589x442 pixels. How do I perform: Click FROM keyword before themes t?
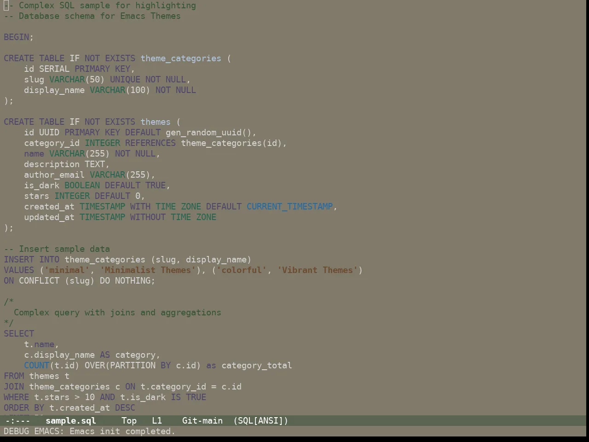[14, 376]
